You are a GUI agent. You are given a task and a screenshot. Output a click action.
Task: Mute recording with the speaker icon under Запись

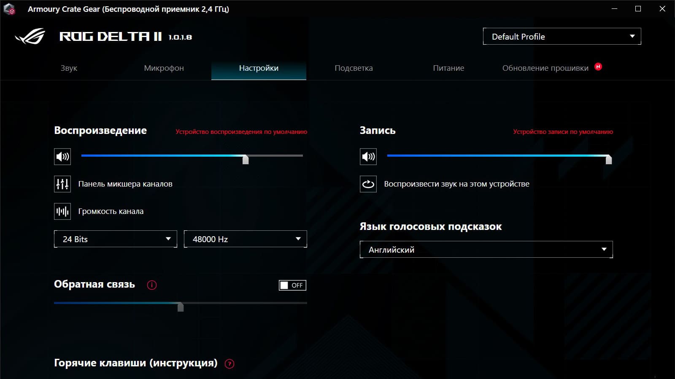click(x=368, y=157)
